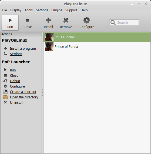The width and height of the screenshot is (151, 154).
Task: Open the Help menu
Action: click(84, 10)
